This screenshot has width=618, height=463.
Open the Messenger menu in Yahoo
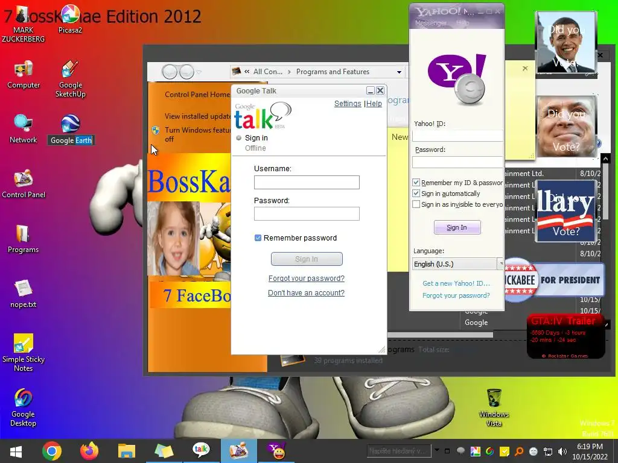click(x=430, y=23)
